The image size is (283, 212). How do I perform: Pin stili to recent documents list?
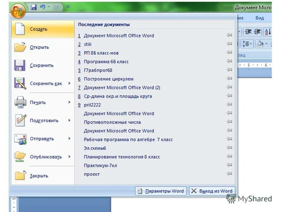point(229,44)
